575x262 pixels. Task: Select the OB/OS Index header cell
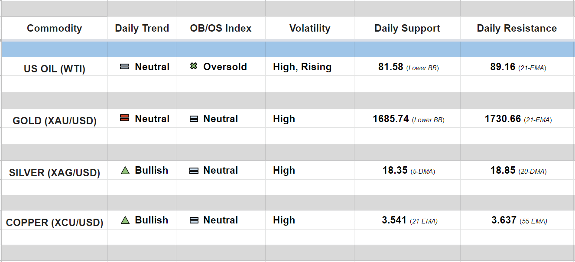tap(221, 29)
